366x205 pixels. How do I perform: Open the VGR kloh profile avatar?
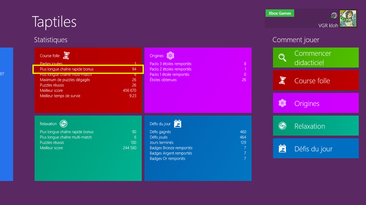coord(348,18)
